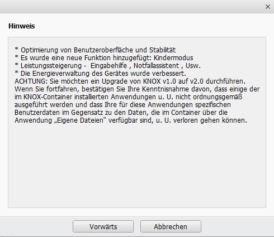Screen dimensions: 274x237
Task: Click the dialog title bar
Action: pos(130,7)
